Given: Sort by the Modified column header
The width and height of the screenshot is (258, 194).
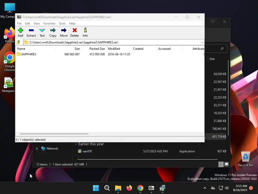Looking at the screenshot, I should tap(119, 49).
